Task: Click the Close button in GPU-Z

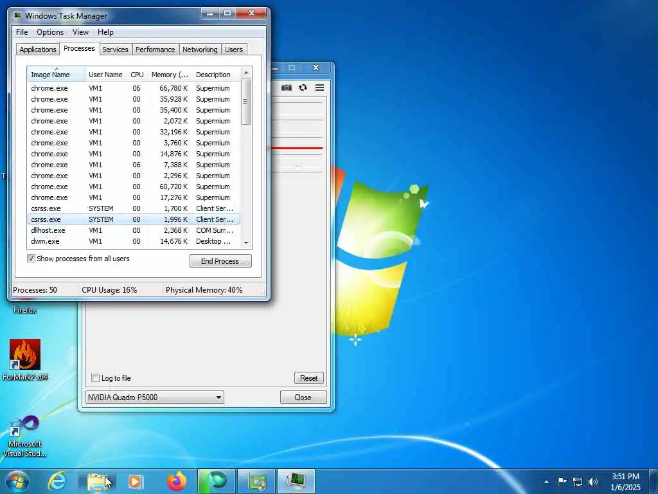Action: click(x=303, y=398)
